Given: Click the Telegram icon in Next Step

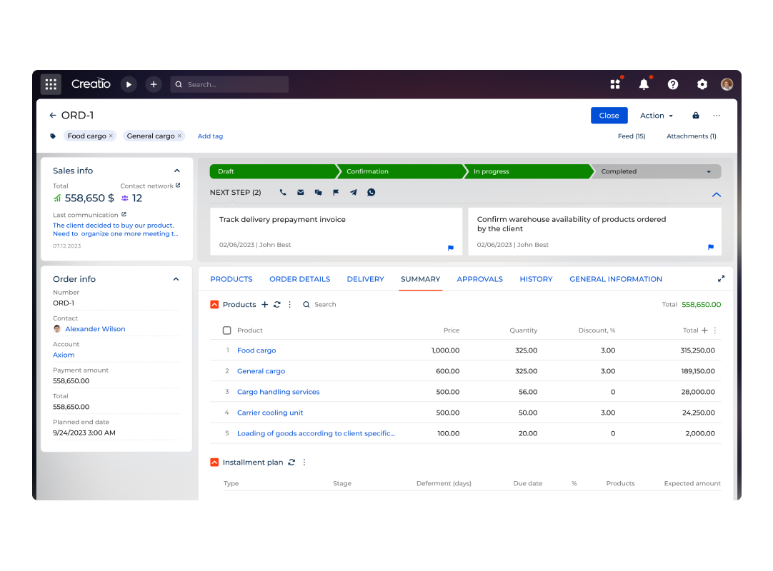Looking at the screenshot, I should coord(354,193).
